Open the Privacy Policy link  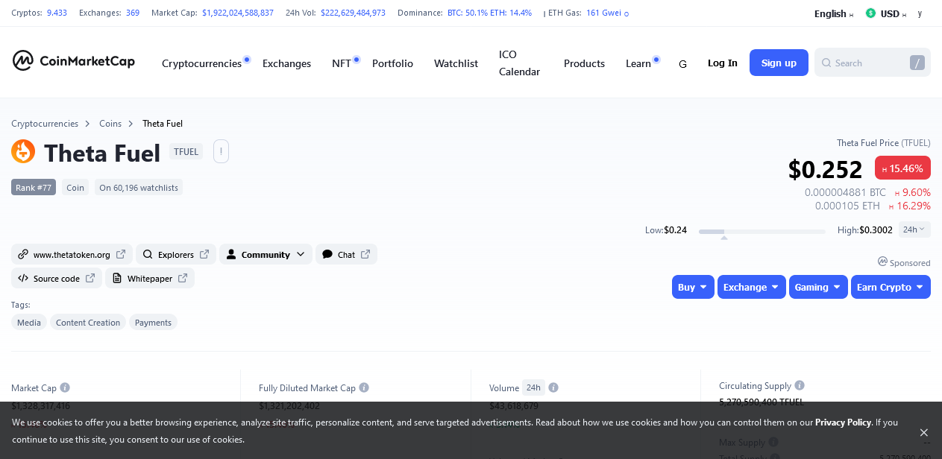tap(843, 422)
